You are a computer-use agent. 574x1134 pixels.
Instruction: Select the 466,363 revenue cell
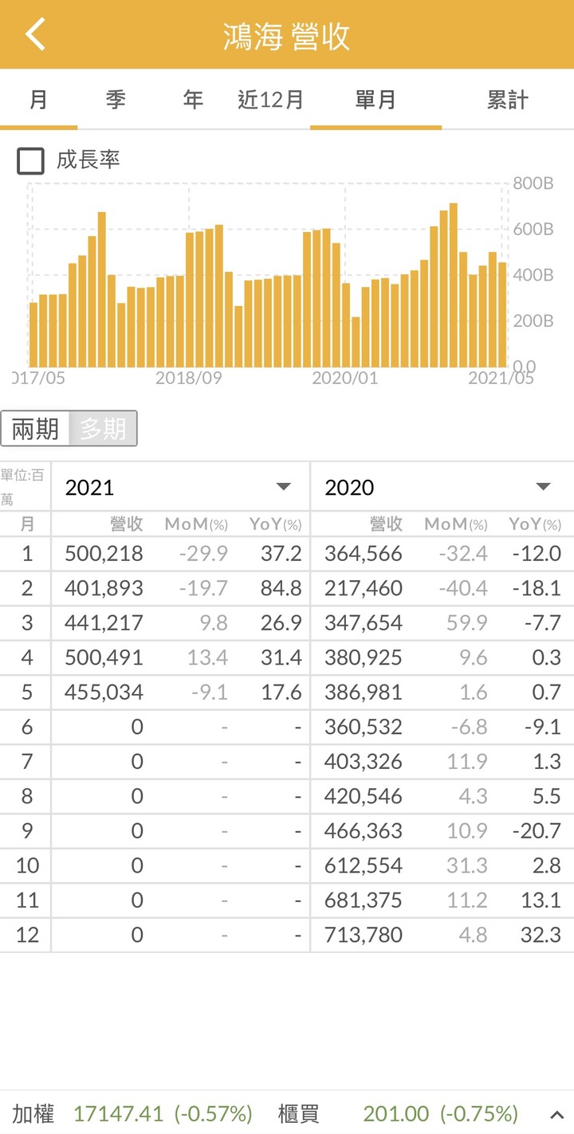click(x=364, y=830)
